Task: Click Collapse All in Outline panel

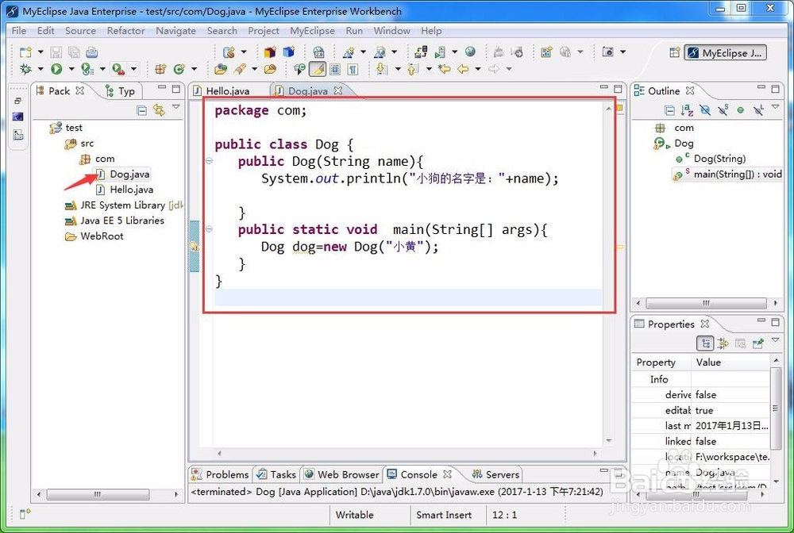Action: click(669, 110)
